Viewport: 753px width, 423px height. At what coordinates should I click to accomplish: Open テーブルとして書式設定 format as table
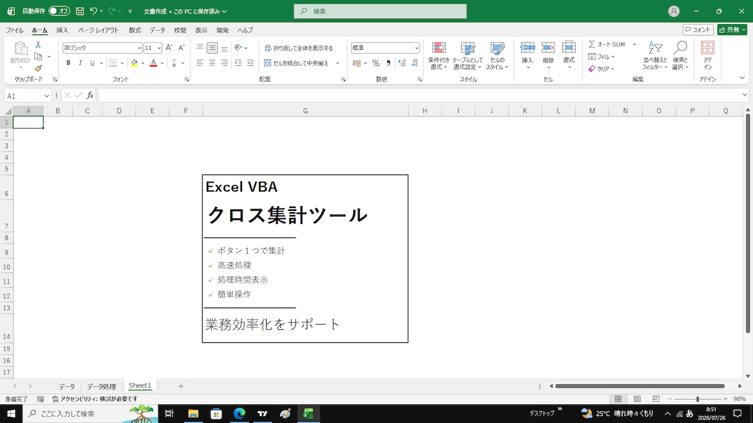point(468,56)
